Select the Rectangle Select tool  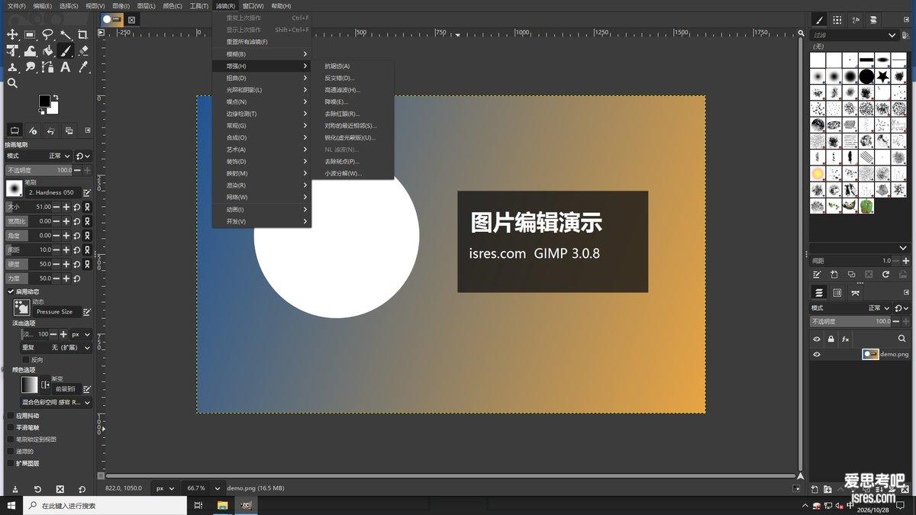pyautogui.click(x=30, y=34)
